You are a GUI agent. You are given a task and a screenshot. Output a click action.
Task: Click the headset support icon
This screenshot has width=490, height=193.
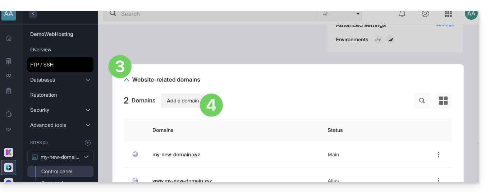[9, 114]
